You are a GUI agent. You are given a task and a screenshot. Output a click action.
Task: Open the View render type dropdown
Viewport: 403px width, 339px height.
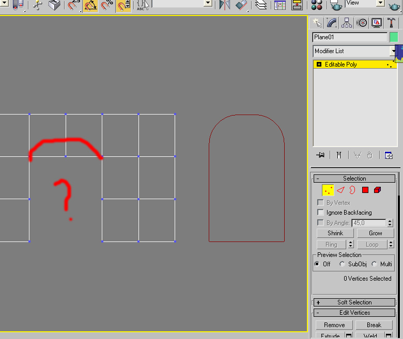[380, 3]
